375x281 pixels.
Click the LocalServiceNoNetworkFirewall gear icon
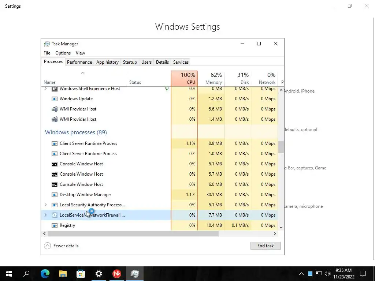coord(55,215)
